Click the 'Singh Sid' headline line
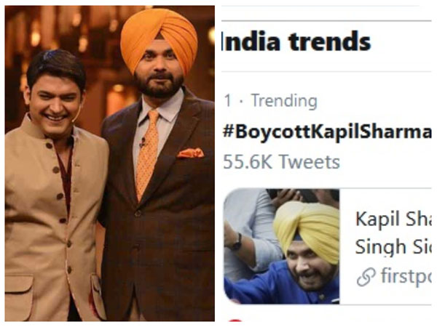 (392, 246)
